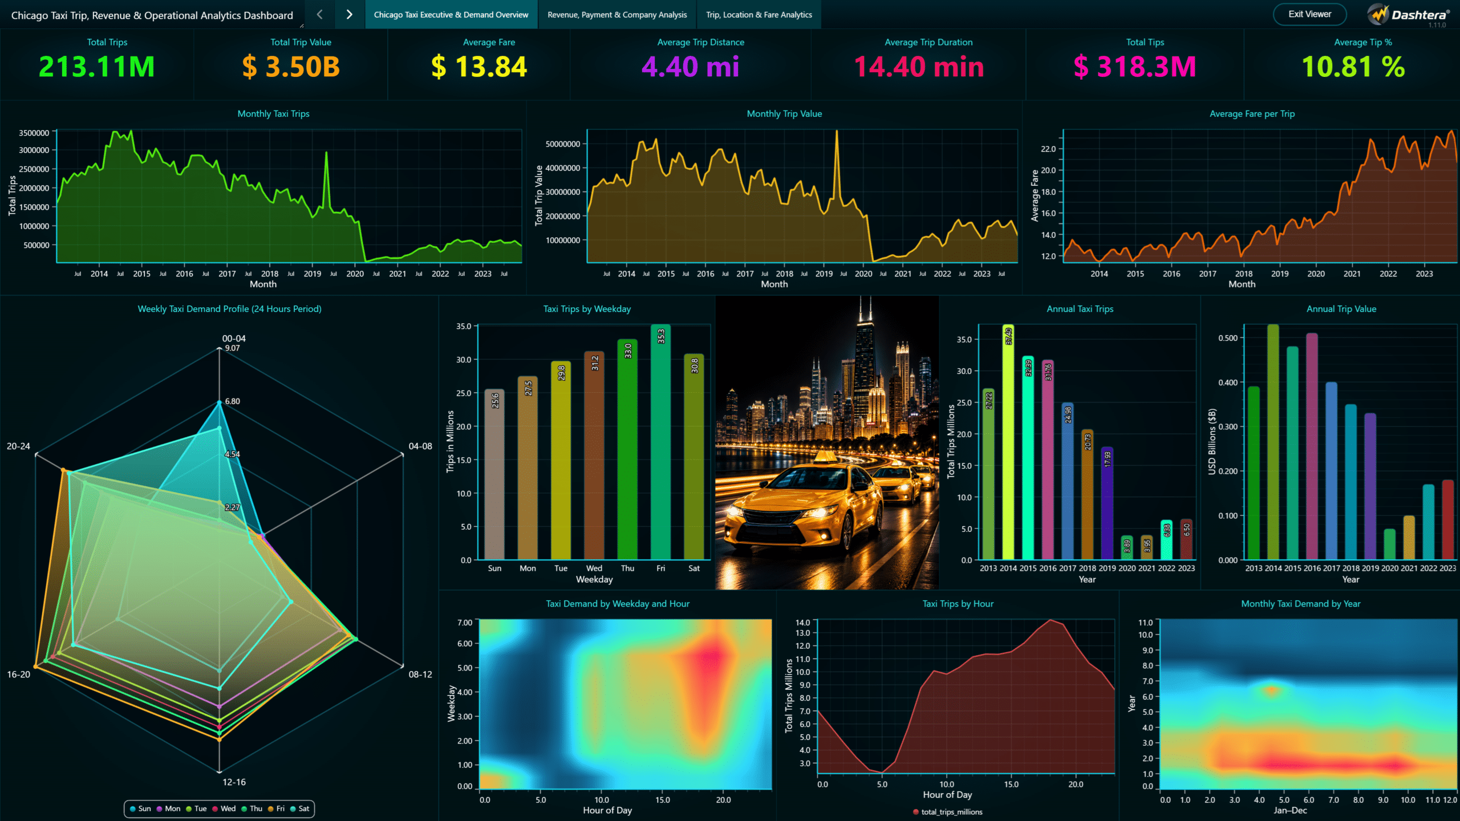Click the Monthly Taxi Trips chart title
This screenshot has width=1460, height=821.
273,114
